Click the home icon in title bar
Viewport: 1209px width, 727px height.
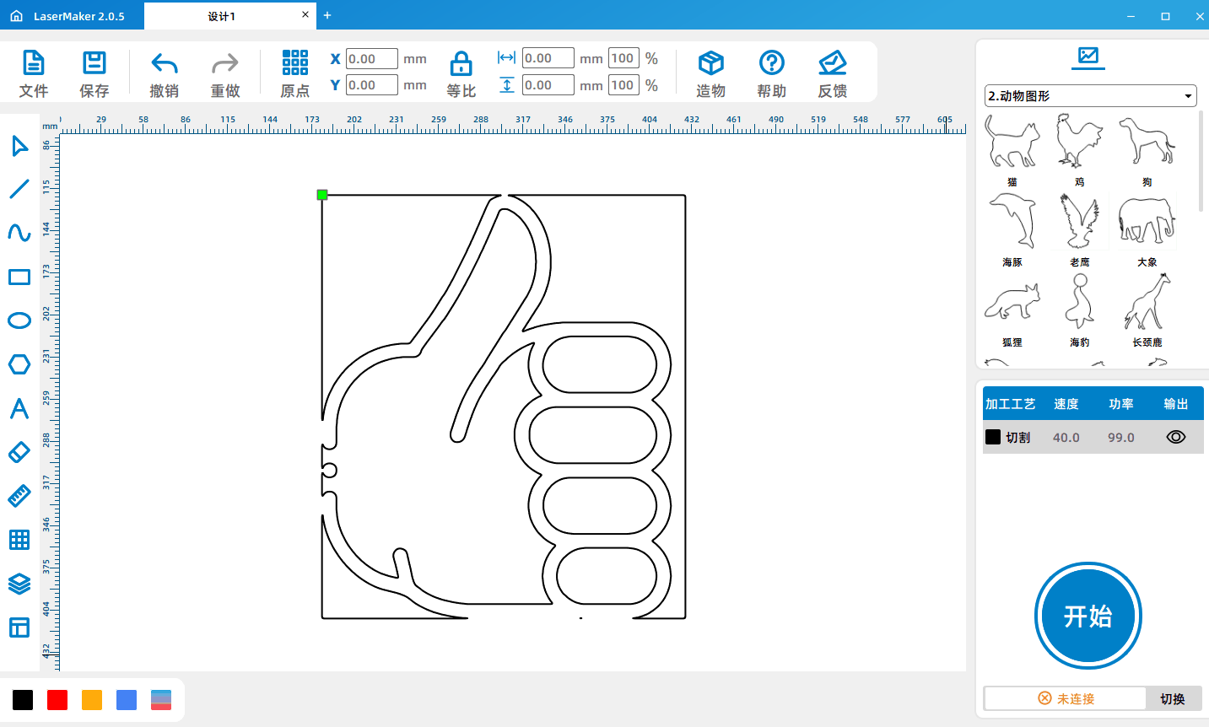tap(16, 16)
